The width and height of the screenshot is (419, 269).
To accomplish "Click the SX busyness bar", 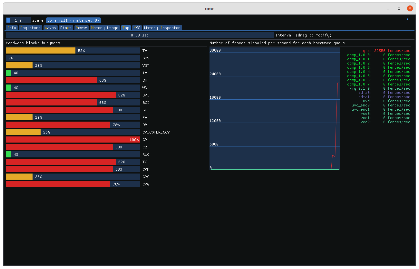I will [73, 80].
